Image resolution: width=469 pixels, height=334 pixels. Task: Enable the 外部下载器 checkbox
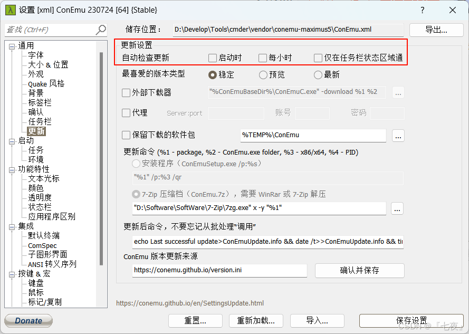pos(126,93)
